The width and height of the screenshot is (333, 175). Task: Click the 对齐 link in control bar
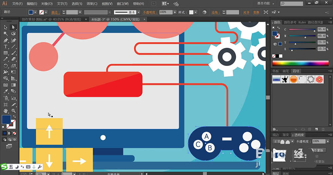click(246, 12)
